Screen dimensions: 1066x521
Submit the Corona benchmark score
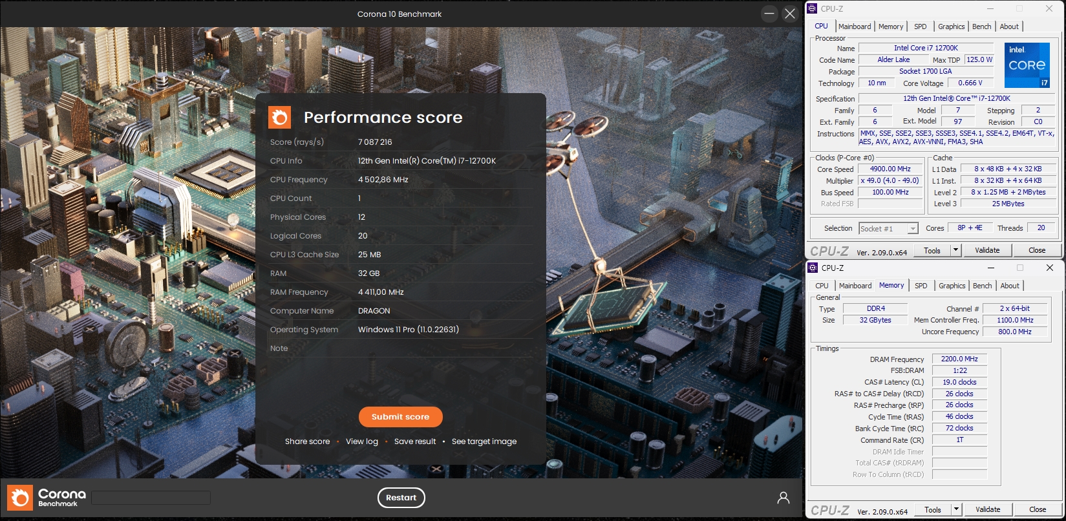point(401,417)
